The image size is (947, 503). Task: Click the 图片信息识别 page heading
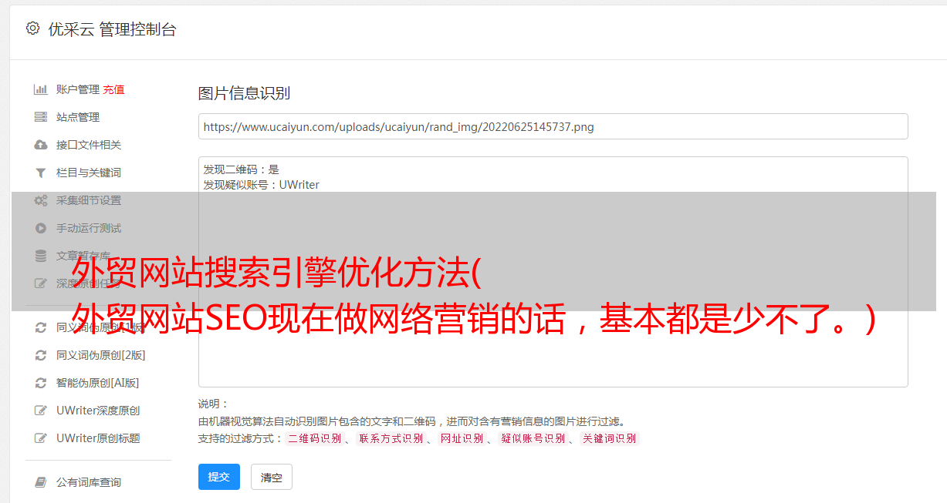point(244,94)
